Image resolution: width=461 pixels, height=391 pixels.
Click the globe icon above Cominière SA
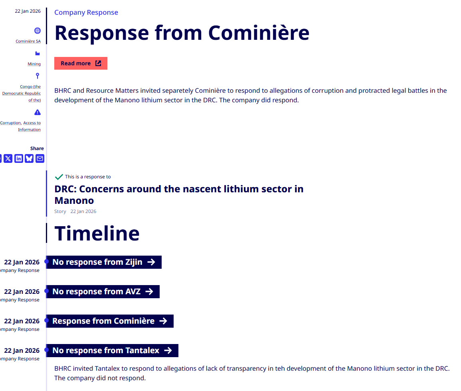coord(38,31)
